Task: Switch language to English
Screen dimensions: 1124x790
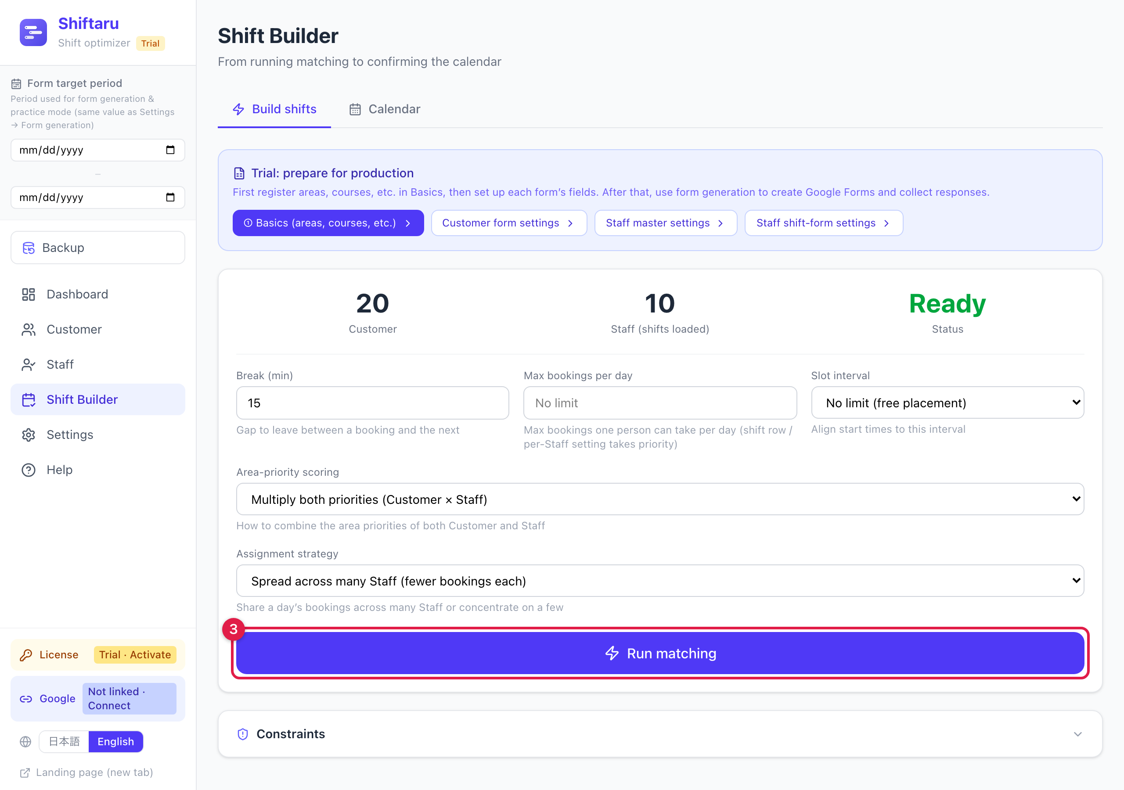Action: tap(115, 742)
